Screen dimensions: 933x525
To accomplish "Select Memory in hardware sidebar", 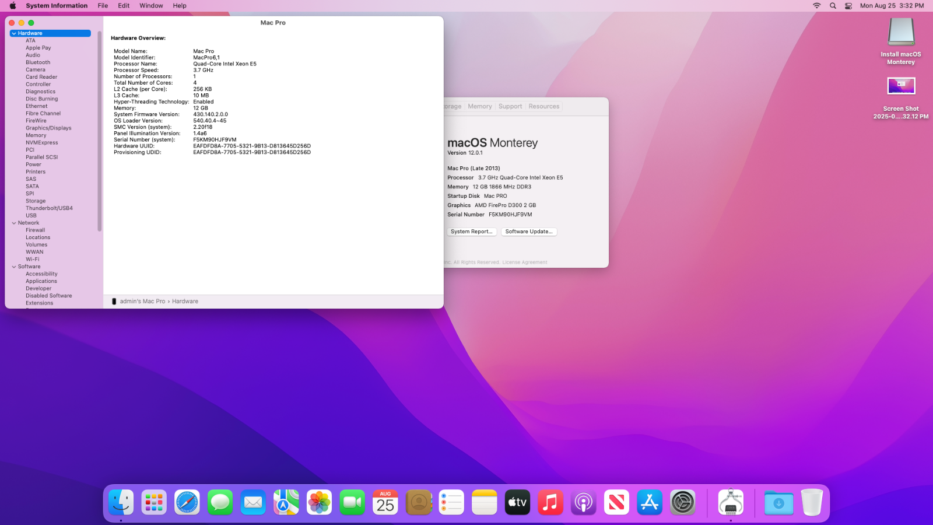I will pyautogui.click(x=36, y=135).
